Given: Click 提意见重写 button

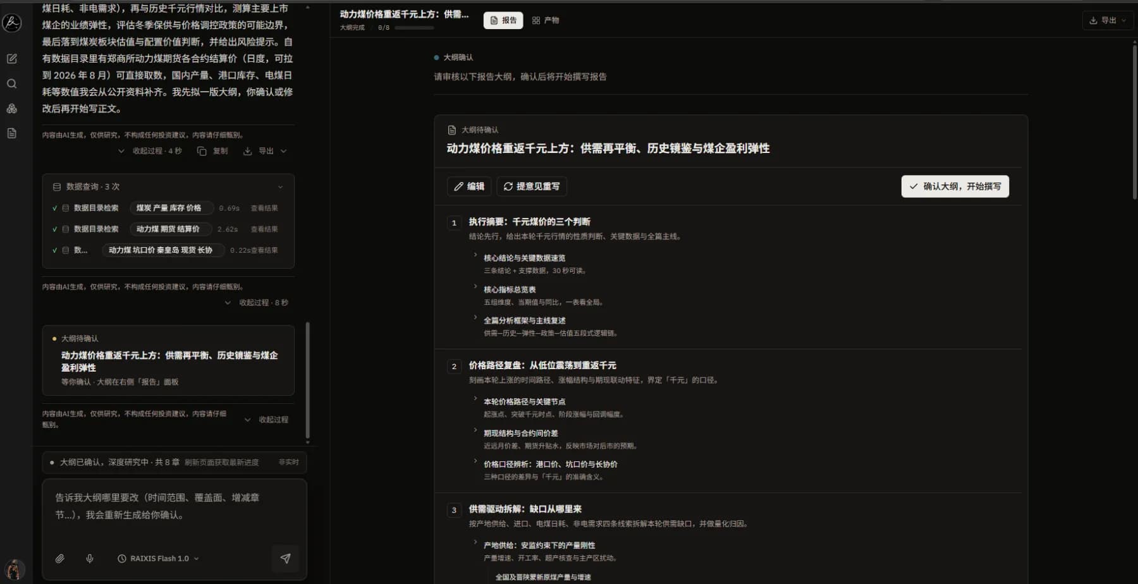Looking at the screenshot, I should point(532,186).
